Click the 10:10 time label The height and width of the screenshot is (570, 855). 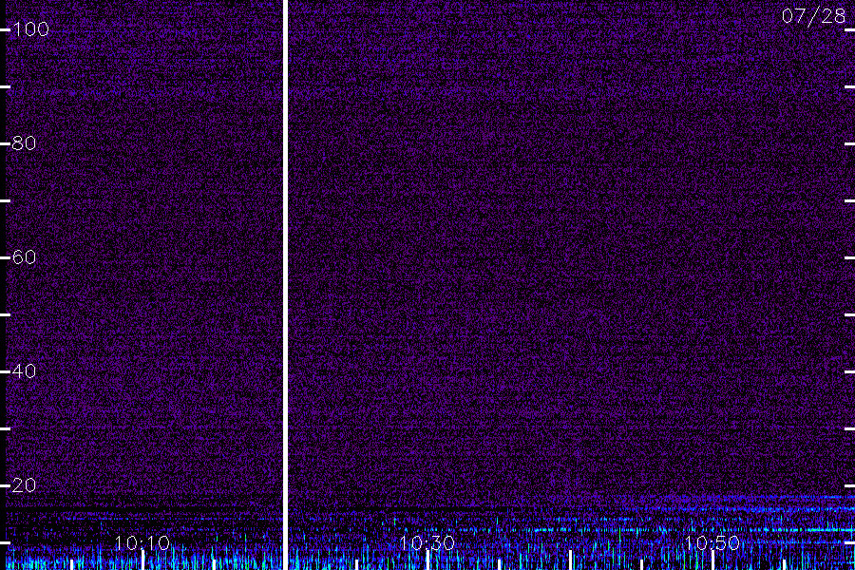(142, 542)
